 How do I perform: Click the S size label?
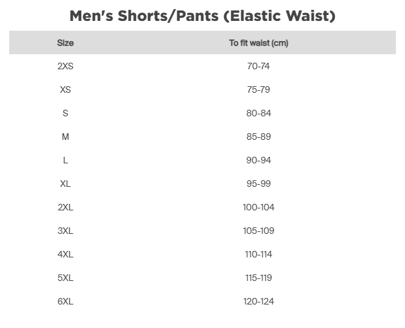coord(65,113)
